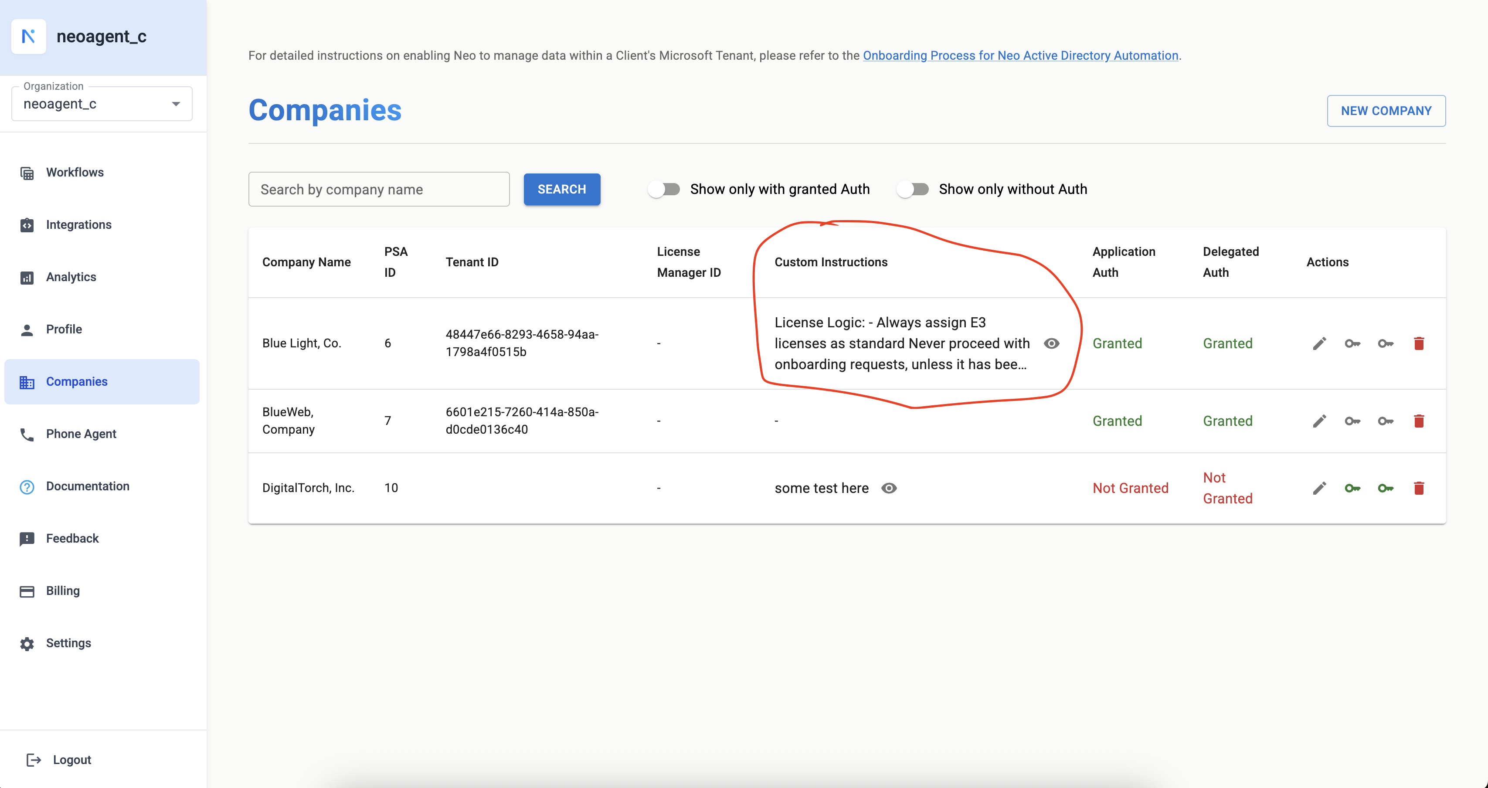Open Workflows in the sidebar

75,172
